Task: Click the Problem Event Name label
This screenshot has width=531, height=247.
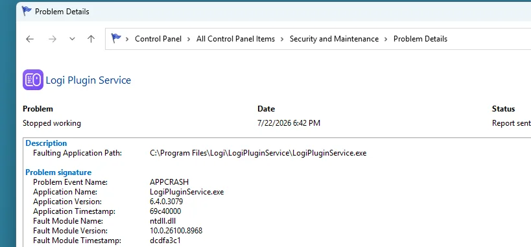Action: click(71, 182)
